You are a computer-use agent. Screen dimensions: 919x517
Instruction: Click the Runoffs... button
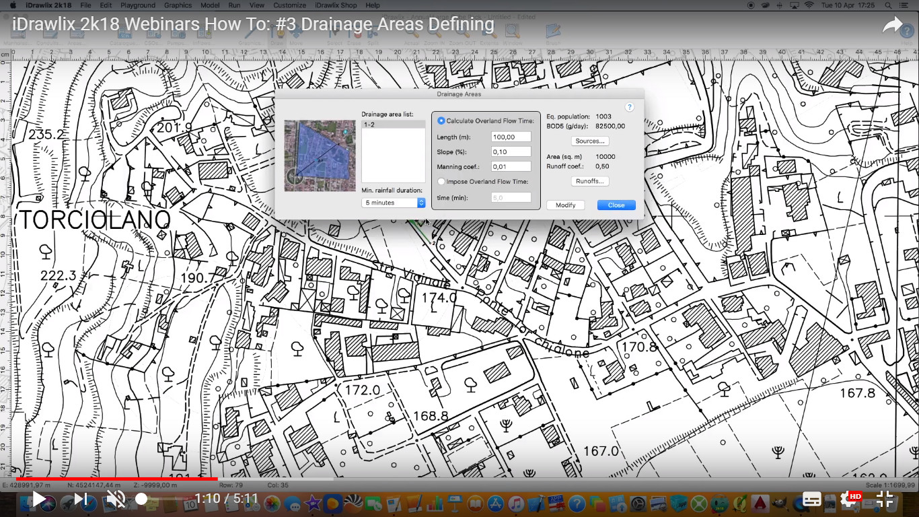(590, 181)
